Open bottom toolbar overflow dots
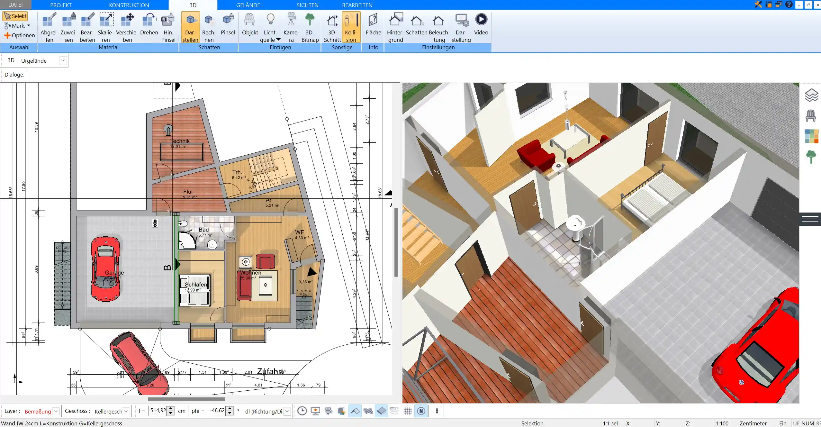The image size is (821, 427). coord(437,411)
